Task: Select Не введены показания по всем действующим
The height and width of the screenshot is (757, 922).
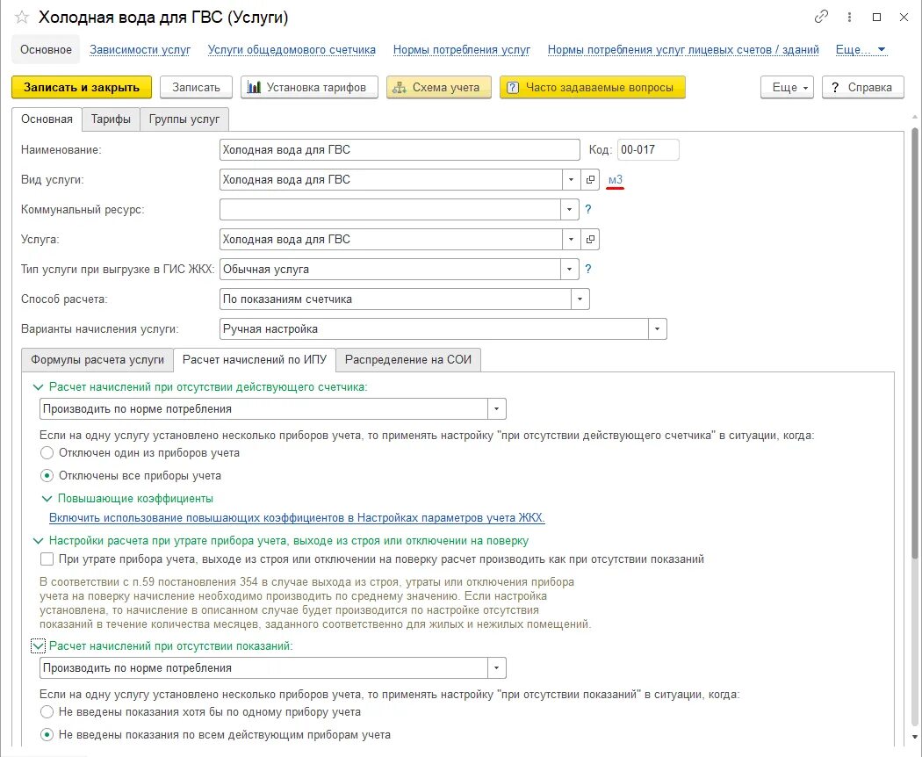Action: coord(47,735)
